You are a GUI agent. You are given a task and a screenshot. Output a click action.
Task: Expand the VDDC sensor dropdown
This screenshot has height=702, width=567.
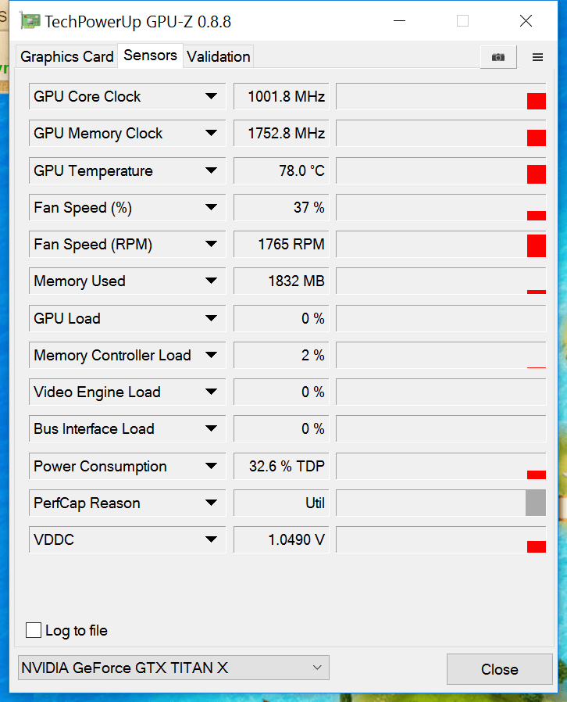(x=211, y=540)
